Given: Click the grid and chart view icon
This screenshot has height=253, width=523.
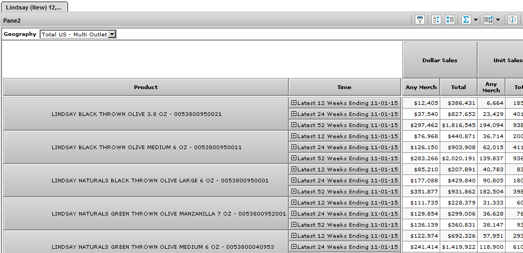Looking at the screenshot, I should (488, 20).
